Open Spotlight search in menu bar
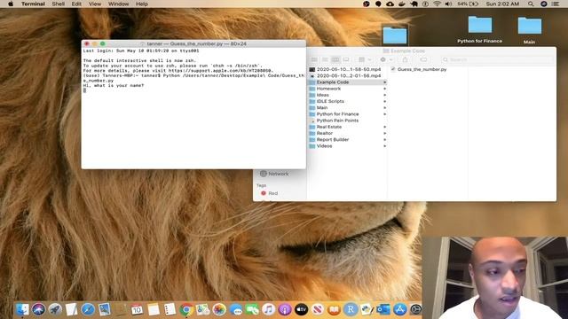Image resolution: width=568 pixels, height=319 pixels. click(531, 4)
